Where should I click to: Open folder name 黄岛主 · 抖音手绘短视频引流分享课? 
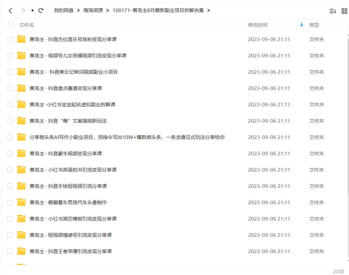coord(68,186)
